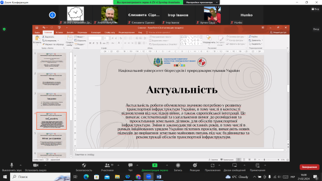Screen dimensions: 322x181
Task: Expand video options arrow beside camera
Action: (x=45, y=165)
